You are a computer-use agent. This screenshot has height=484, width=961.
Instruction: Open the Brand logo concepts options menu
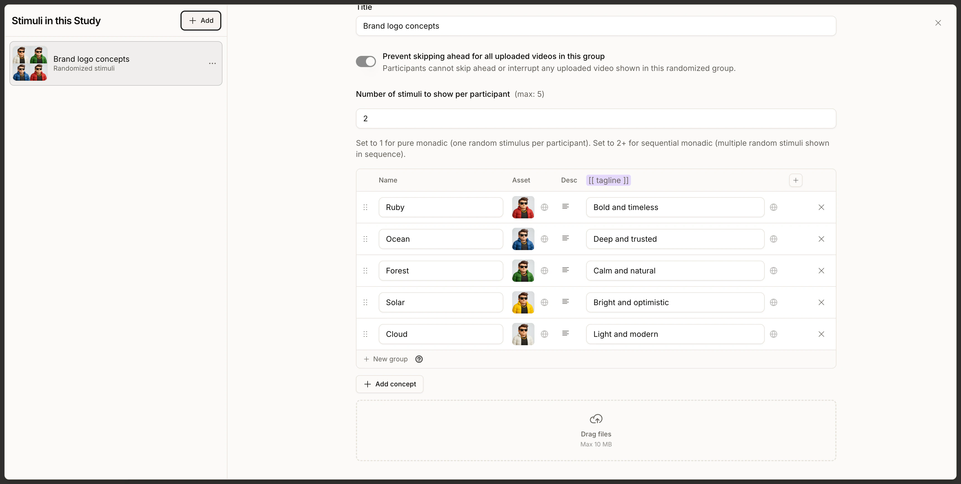coord(212,63)
